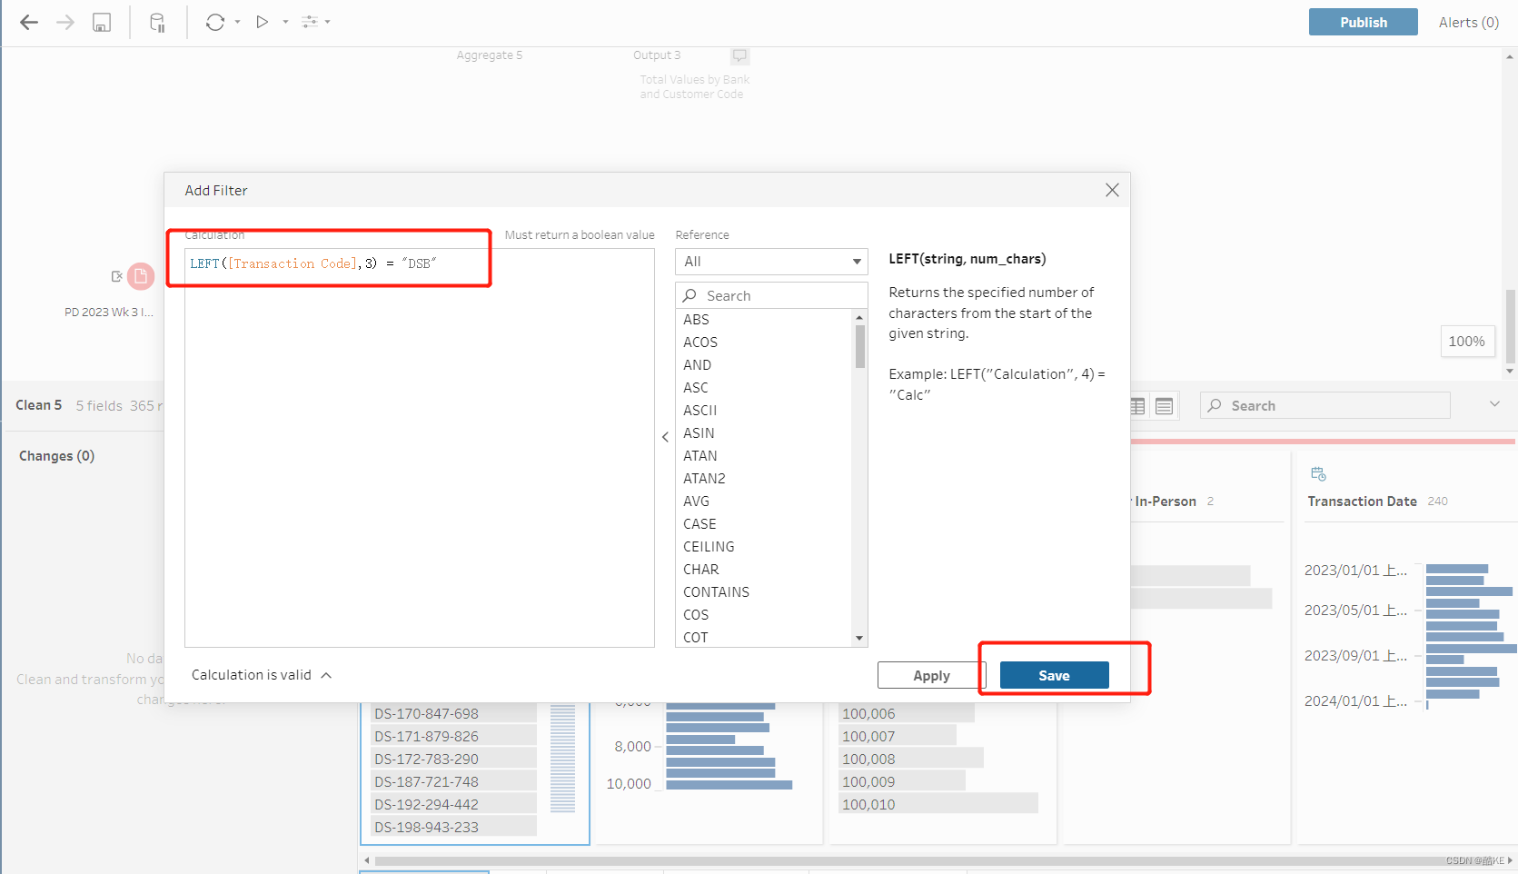The height and width of the screenshot is (874, 1518).
Task: Switch to data grid view
Action: (x=1136, y=405)
